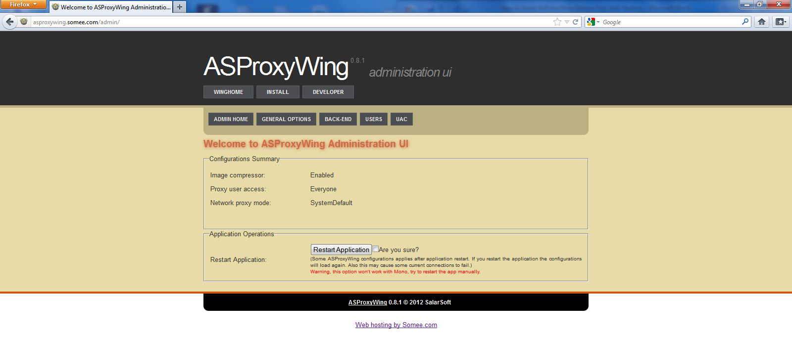Open the WINGHOME menu item

[x=228, y=92]
